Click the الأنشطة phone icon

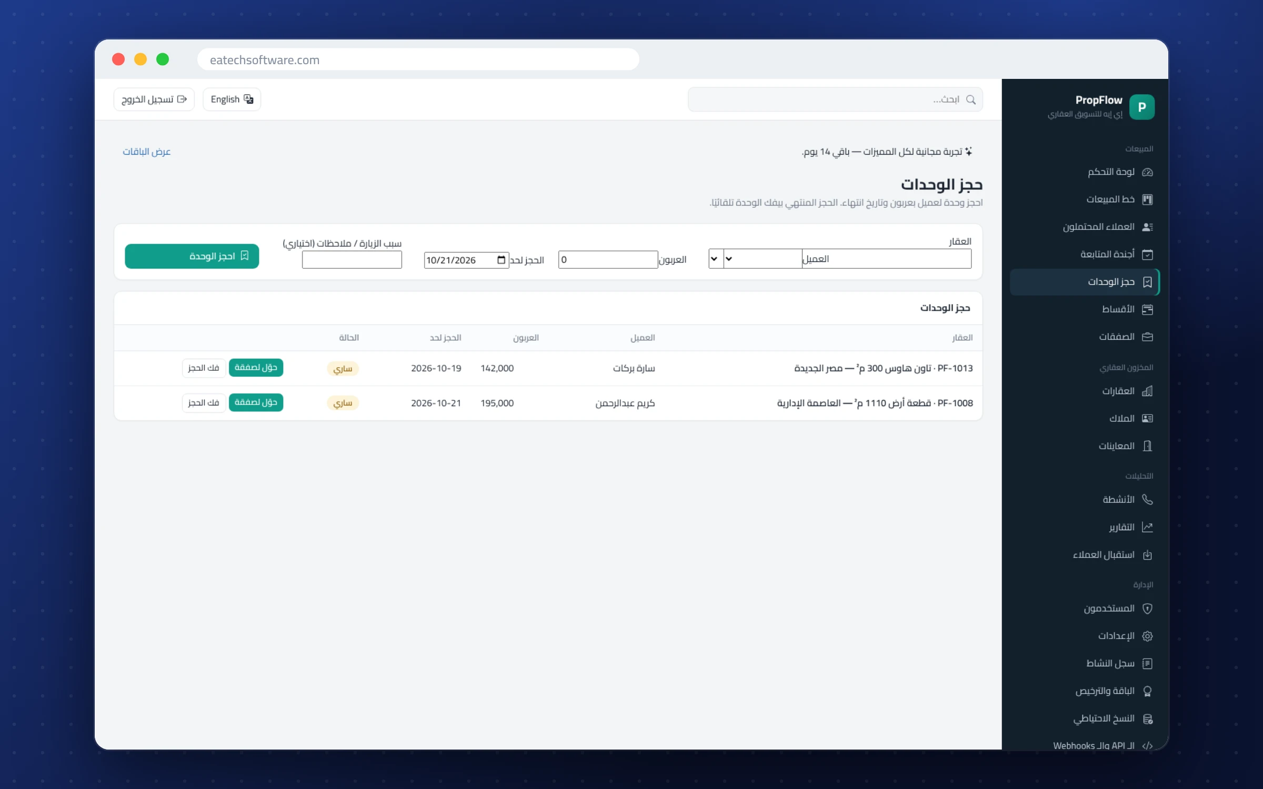click(1147, 499)
